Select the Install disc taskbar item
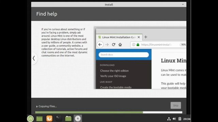Image resolution: width=218 pixels, height=122 pixels. click(78, 119)
